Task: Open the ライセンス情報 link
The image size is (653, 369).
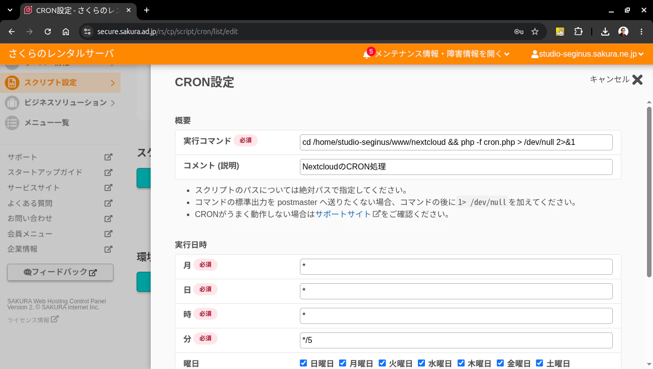Action: (x=33, y=319)
